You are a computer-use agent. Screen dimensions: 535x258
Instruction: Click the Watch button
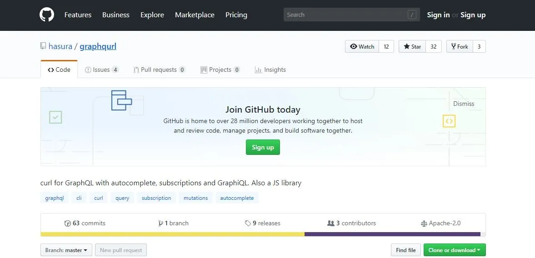362,46
